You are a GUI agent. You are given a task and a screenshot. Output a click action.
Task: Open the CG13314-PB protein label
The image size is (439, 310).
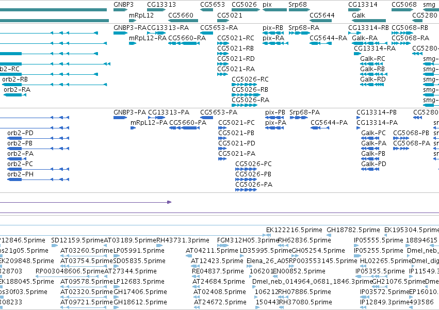(377, 112)
